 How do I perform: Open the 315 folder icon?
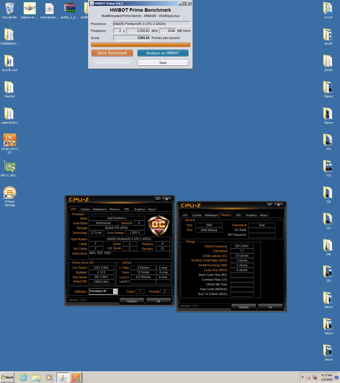coord(328,168)
